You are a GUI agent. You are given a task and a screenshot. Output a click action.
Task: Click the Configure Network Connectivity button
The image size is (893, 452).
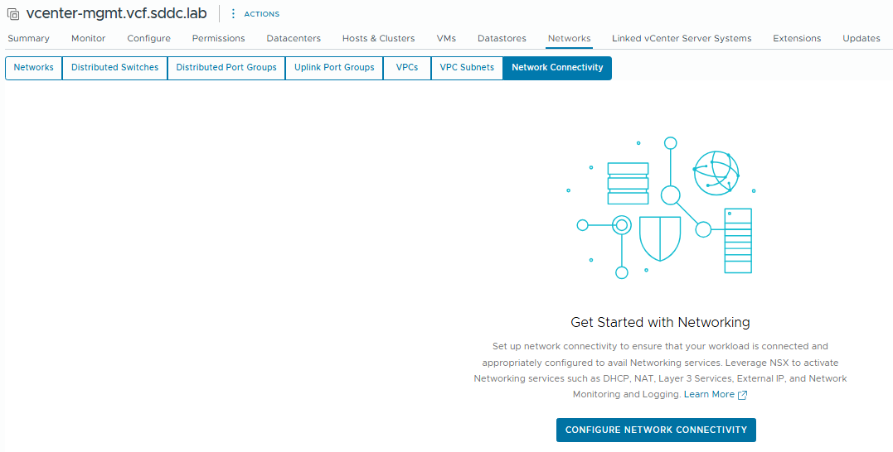click(x=656, y=430)
